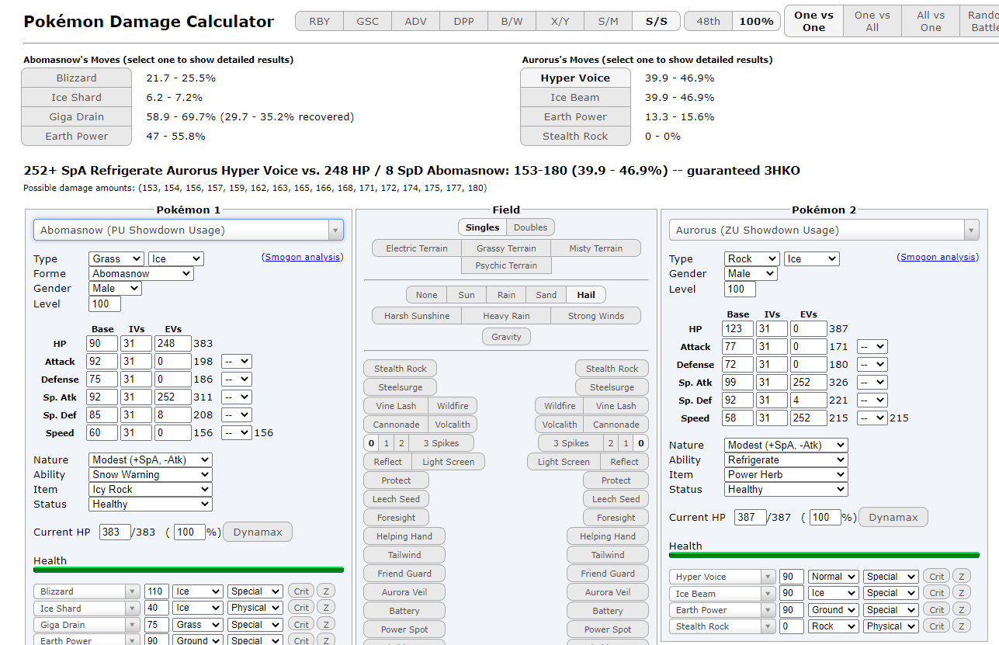Select the S/S generation tab
Viewport: 999px width, 645px height.
tap(656, 21)
